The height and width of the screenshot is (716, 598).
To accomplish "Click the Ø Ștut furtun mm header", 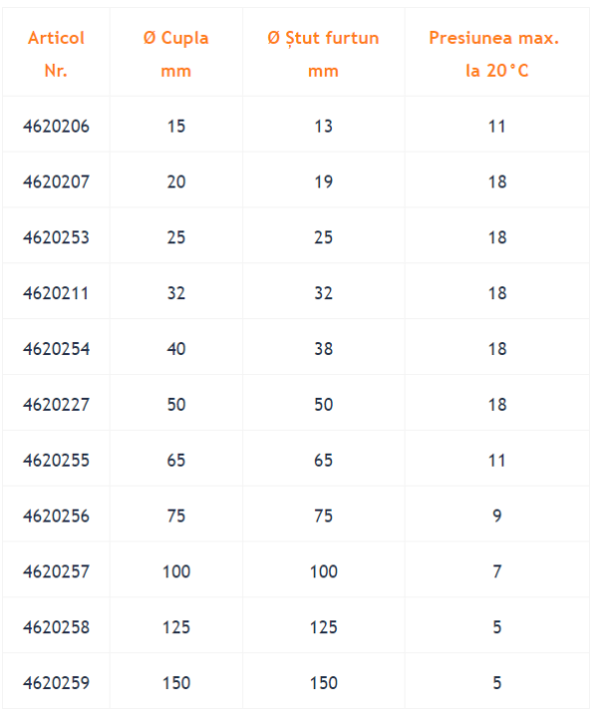I will point(323,54).
